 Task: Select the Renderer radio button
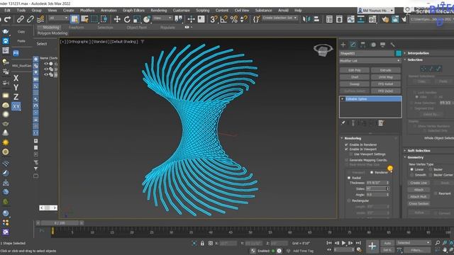click(x=372, y=172)
